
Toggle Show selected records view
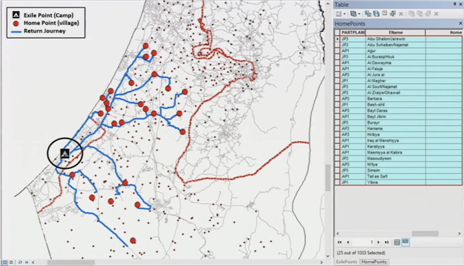(406, 242)
